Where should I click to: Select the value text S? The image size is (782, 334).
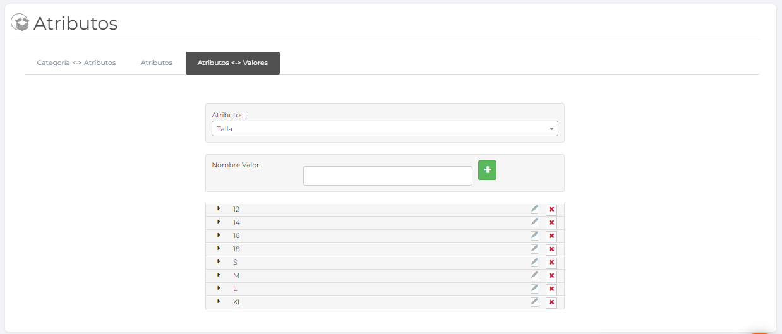[235, 262]
